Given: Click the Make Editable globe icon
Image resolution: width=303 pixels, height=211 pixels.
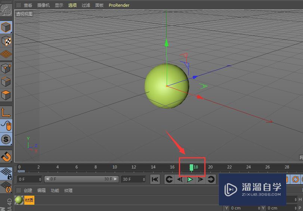Looking at the screenshot, I should tap(6, 10).
